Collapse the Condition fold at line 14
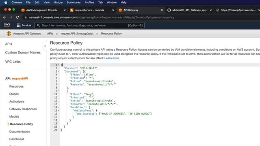The height and width of the screenshot is (146, 260). pyautogui.click(x=58, y=107)
